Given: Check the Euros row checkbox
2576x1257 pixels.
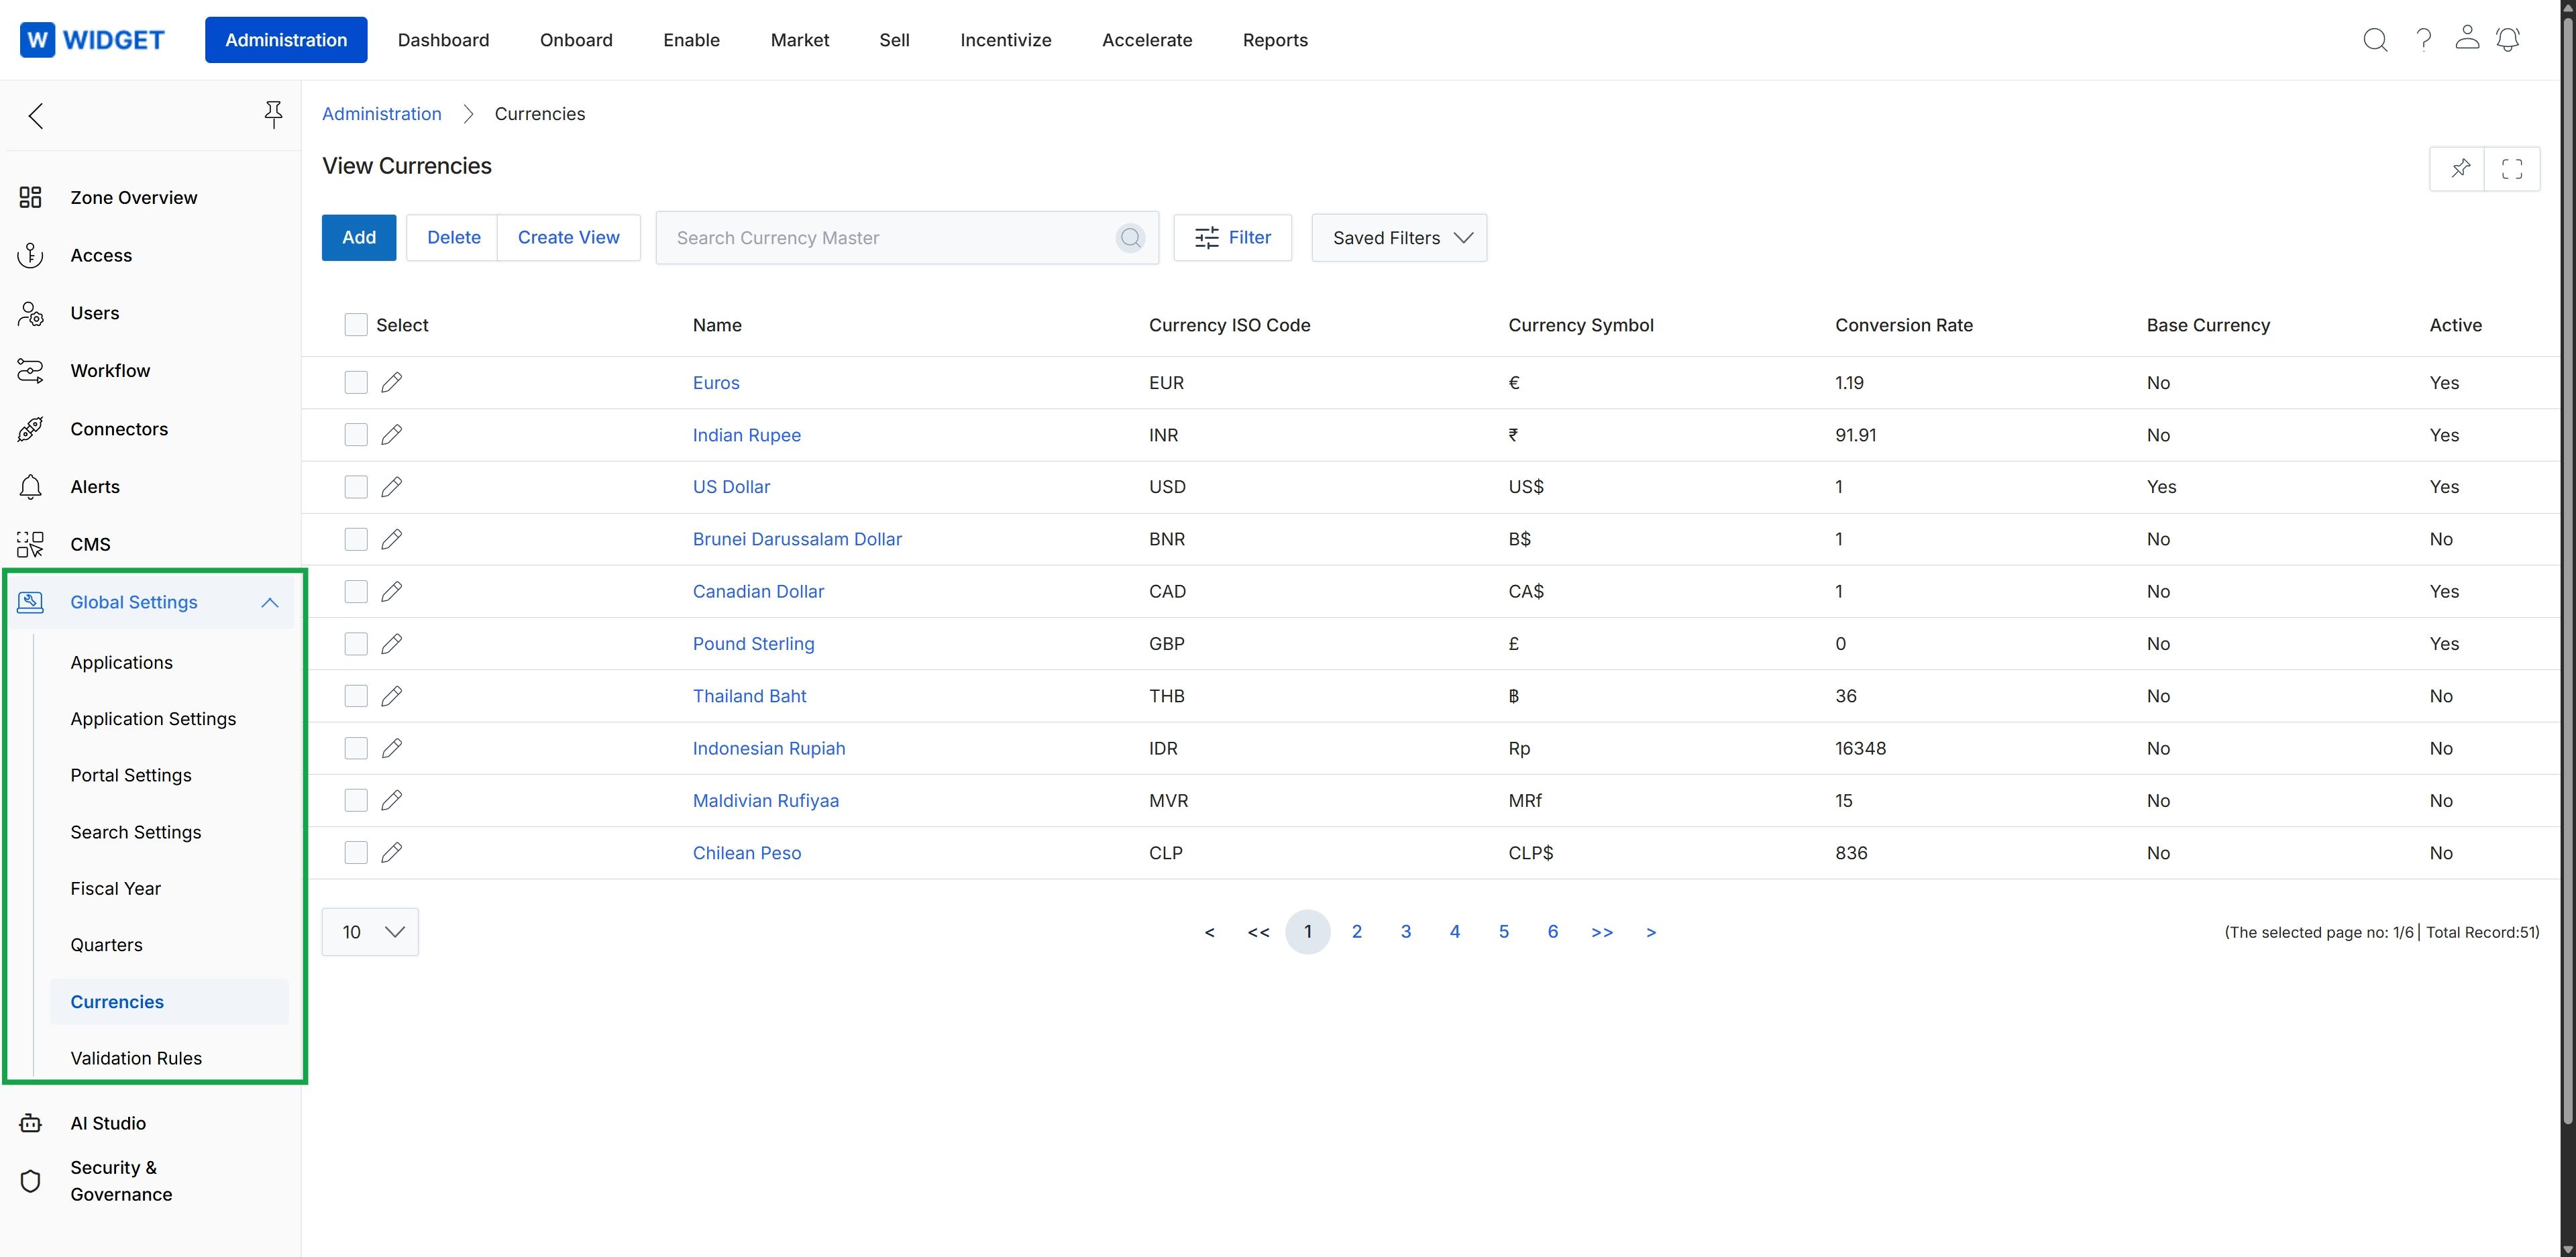Looking at the screenshot, I should click(356, 383).
